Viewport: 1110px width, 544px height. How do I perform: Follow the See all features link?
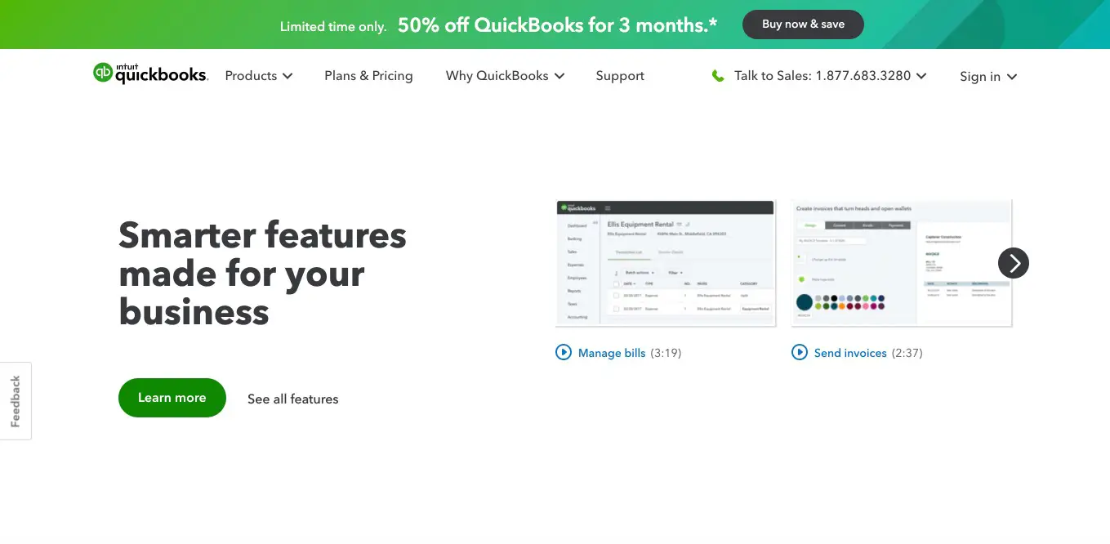[x=292, y=399]
